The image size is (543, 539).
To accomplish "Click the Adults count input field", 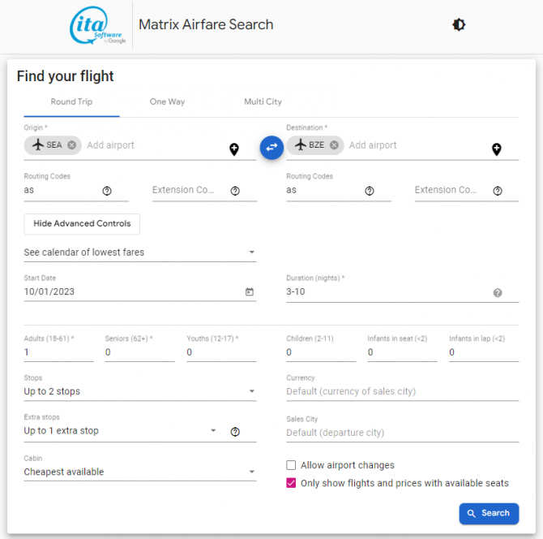I will 58,352.
